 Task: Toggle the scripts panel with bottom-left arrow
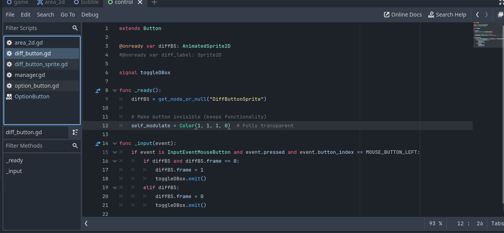coord(86,223)
